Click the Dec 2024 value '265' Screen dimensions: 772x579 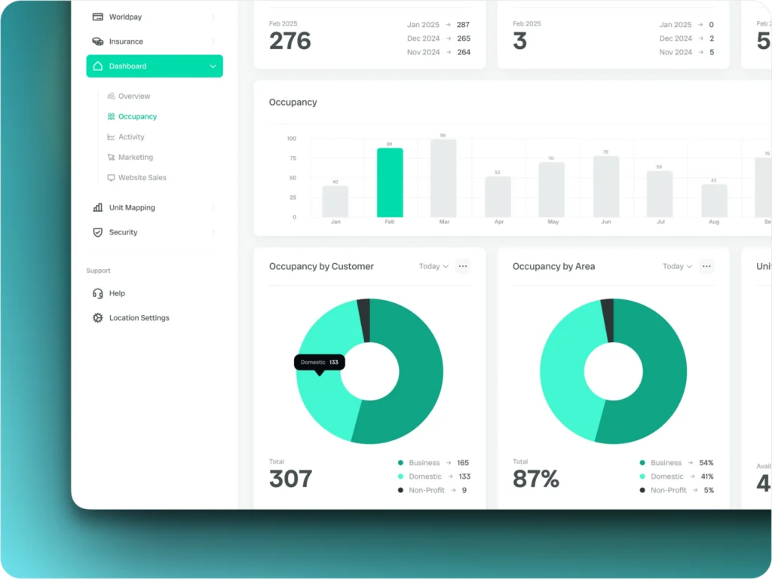click(x=464, y=38)
